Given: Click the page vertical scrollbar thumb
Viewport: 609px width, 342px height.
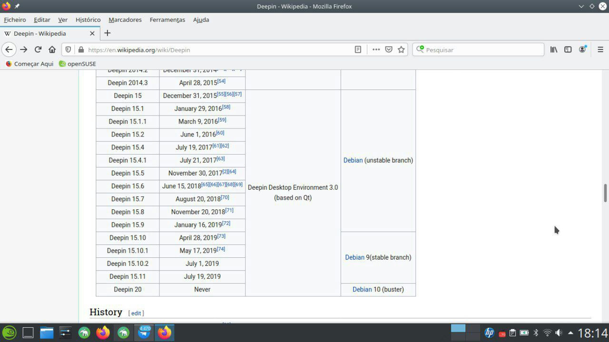Looking at the screenshot, I should point(606,193).
